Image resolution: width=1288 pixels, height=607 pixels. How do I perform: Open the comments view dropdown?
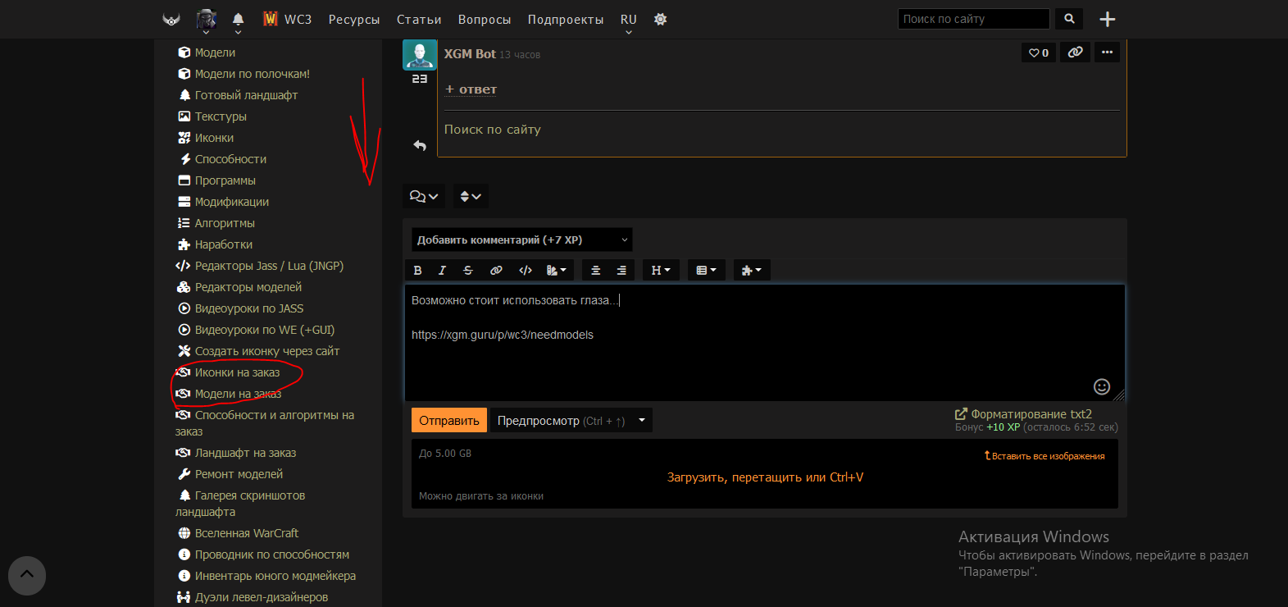pyautogui.click(x=424, y=196)
